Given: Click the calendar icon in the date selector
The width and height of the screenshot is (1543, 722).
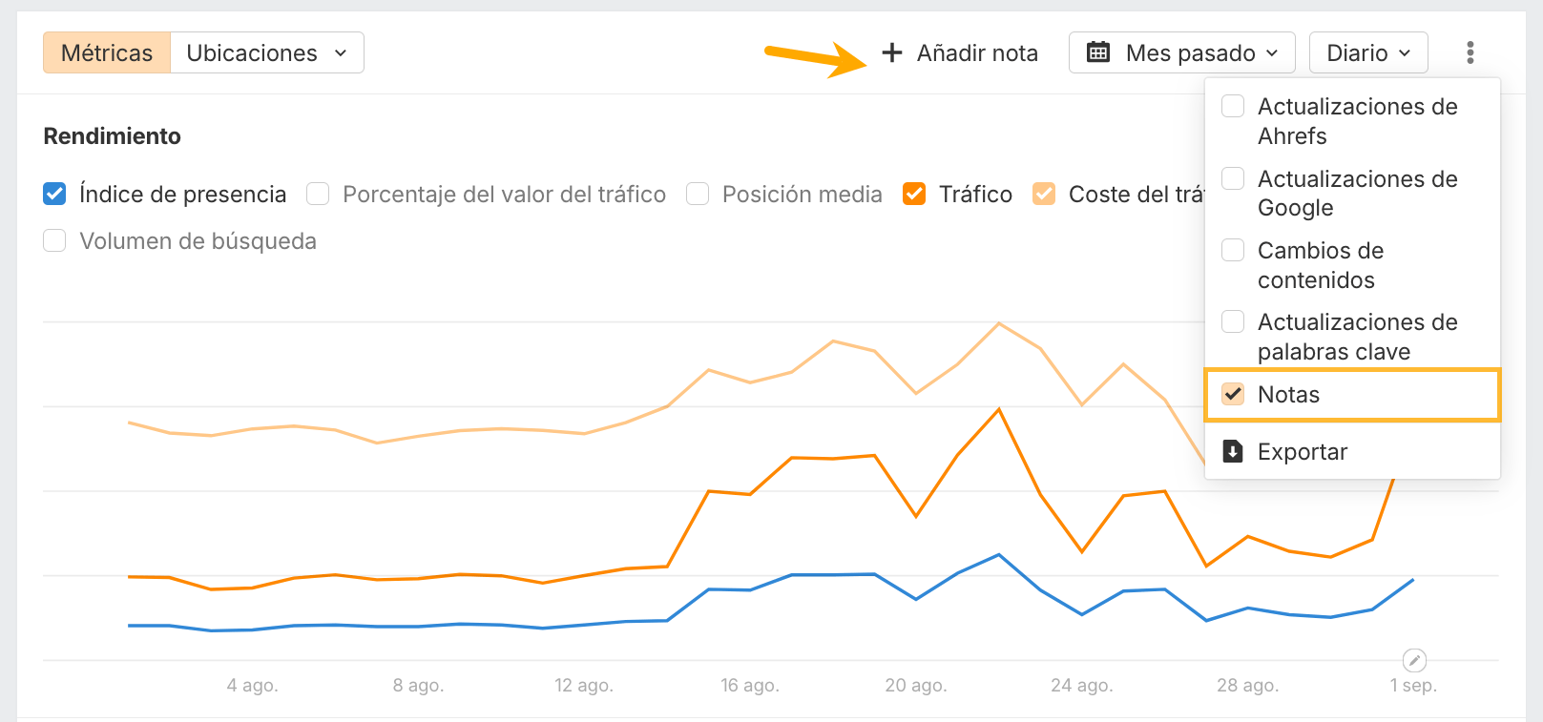Looking at the screenshot, I should 1095,52.
